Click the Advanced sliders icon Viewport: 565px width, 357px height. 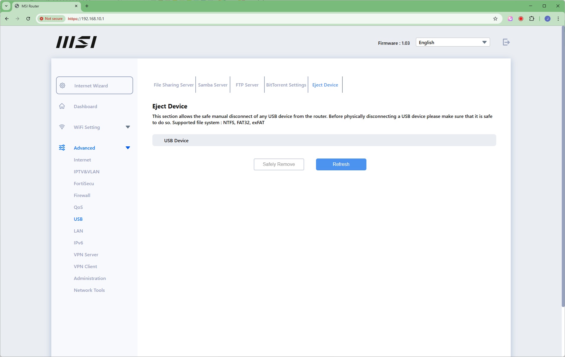(62, 148)
